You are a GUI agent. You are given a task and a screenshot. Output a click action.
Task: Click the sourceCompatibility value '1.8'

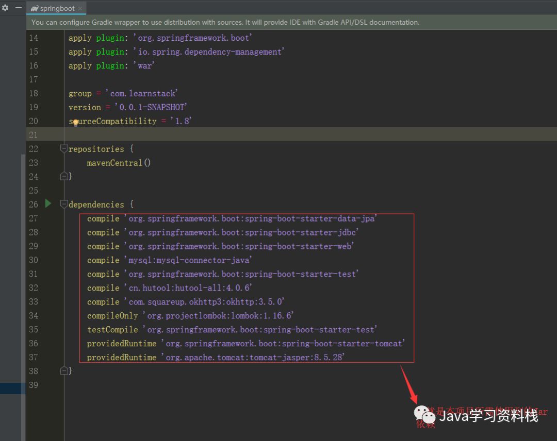point(181,121)
